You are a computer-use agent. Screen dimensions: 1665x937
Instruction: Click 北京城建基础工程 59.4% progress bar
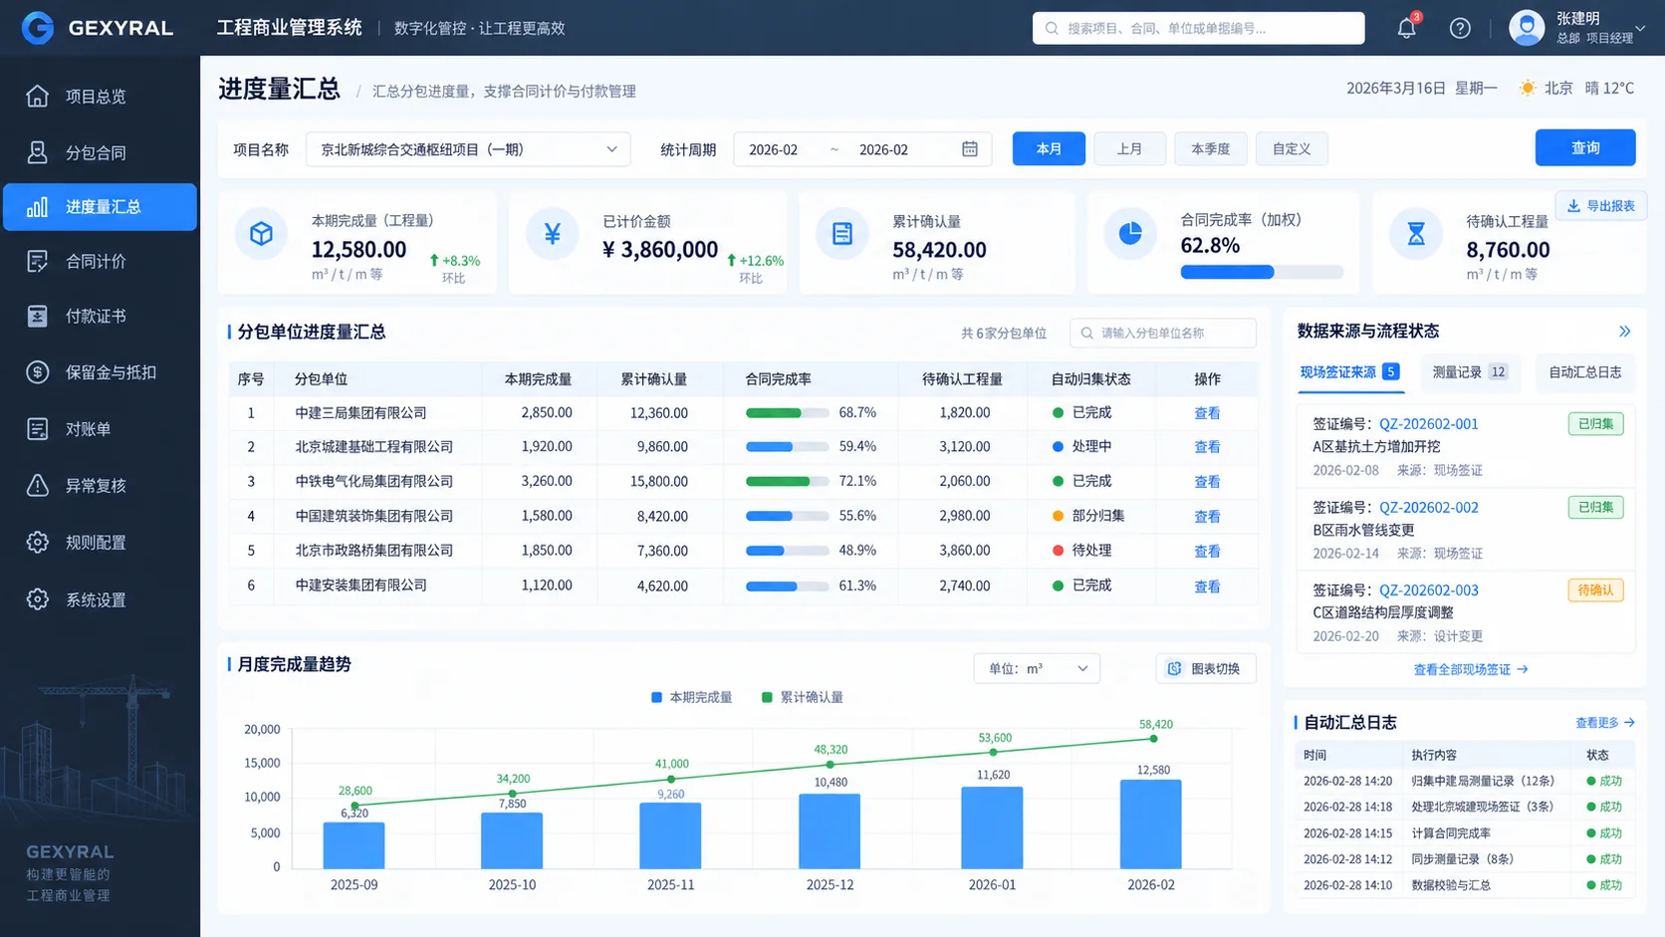click(787, 447)
